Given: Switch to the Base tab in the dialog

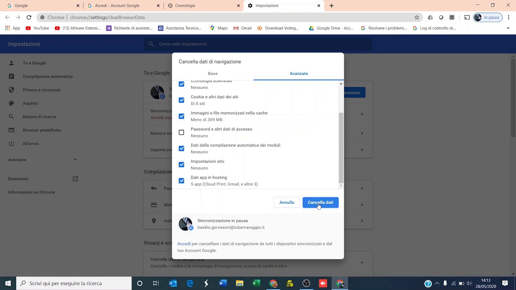Looking at the screenshot, I should coord(213,73).
